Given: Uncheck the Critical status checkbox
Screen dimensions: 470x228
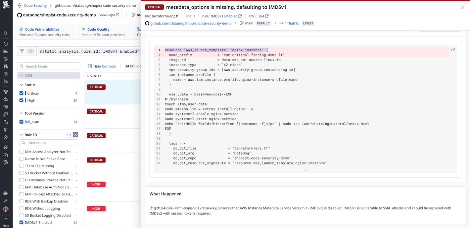Looking at the screenshot, I should (21, 93).
